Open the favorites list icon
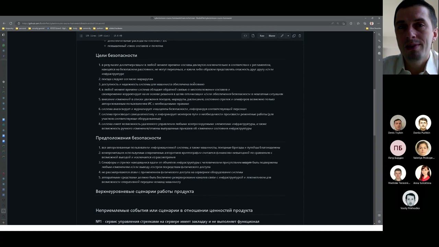This screenshot has width=439, height=247. (x=358, y=23)
